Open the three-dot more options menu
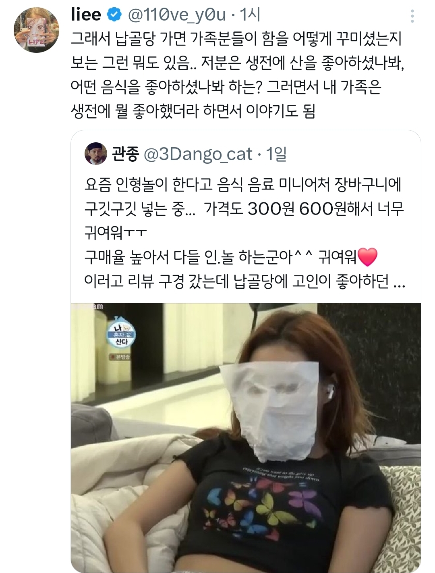 (412, 16)
